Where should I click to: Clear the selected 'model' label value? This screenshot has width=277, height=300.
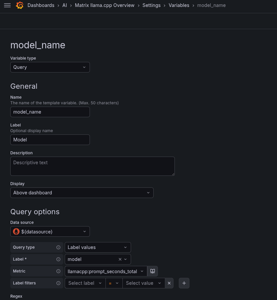(x=120, y=259)
